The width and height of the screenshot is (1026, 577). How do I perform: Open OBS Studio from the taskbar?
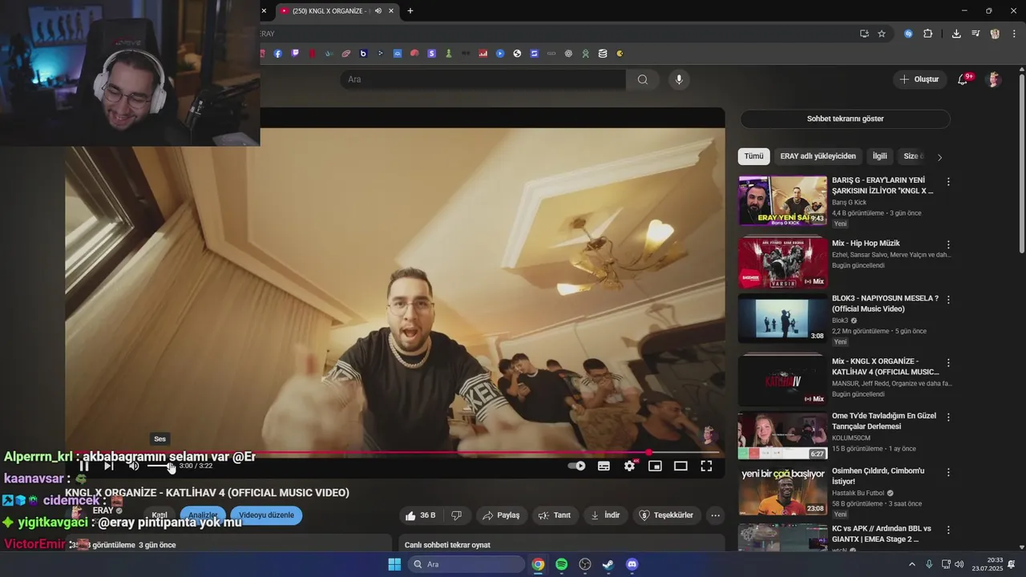coord(585,564)
